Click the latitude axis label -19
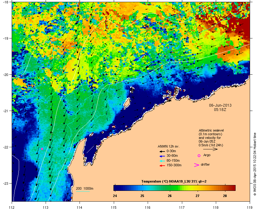This screenshot has height=209, width=259. point(5,38)
